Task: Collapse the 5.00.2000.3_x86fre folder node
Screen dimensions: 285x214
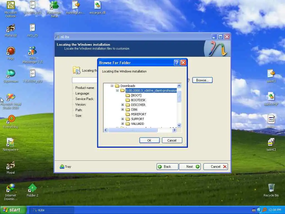Action: click(117, 91)
